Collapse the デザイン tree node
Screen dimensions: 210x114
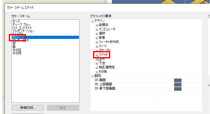92,21
